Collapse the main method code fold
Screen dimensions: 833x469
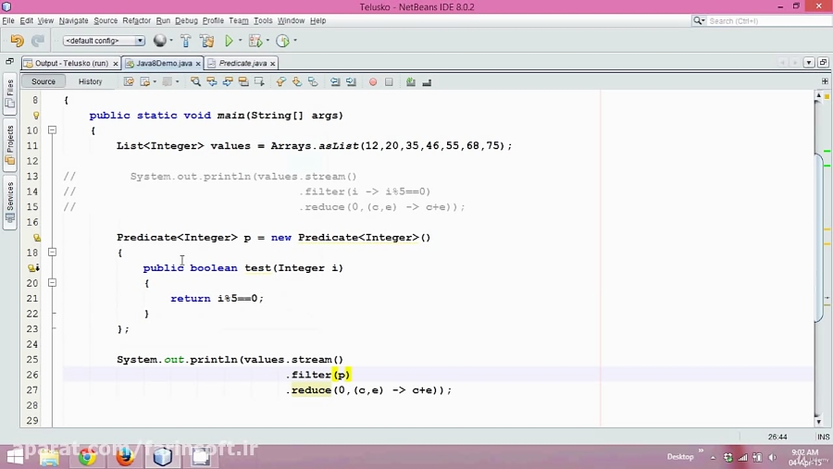52,130
